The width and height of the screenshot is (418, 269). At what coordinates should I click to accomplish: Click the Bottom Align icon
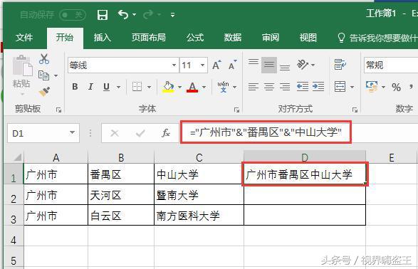[285, 68]
